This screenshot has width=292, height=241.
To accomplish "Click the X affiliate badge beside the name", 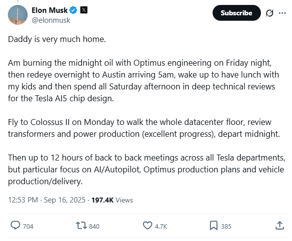I will (x=84, y=10).
